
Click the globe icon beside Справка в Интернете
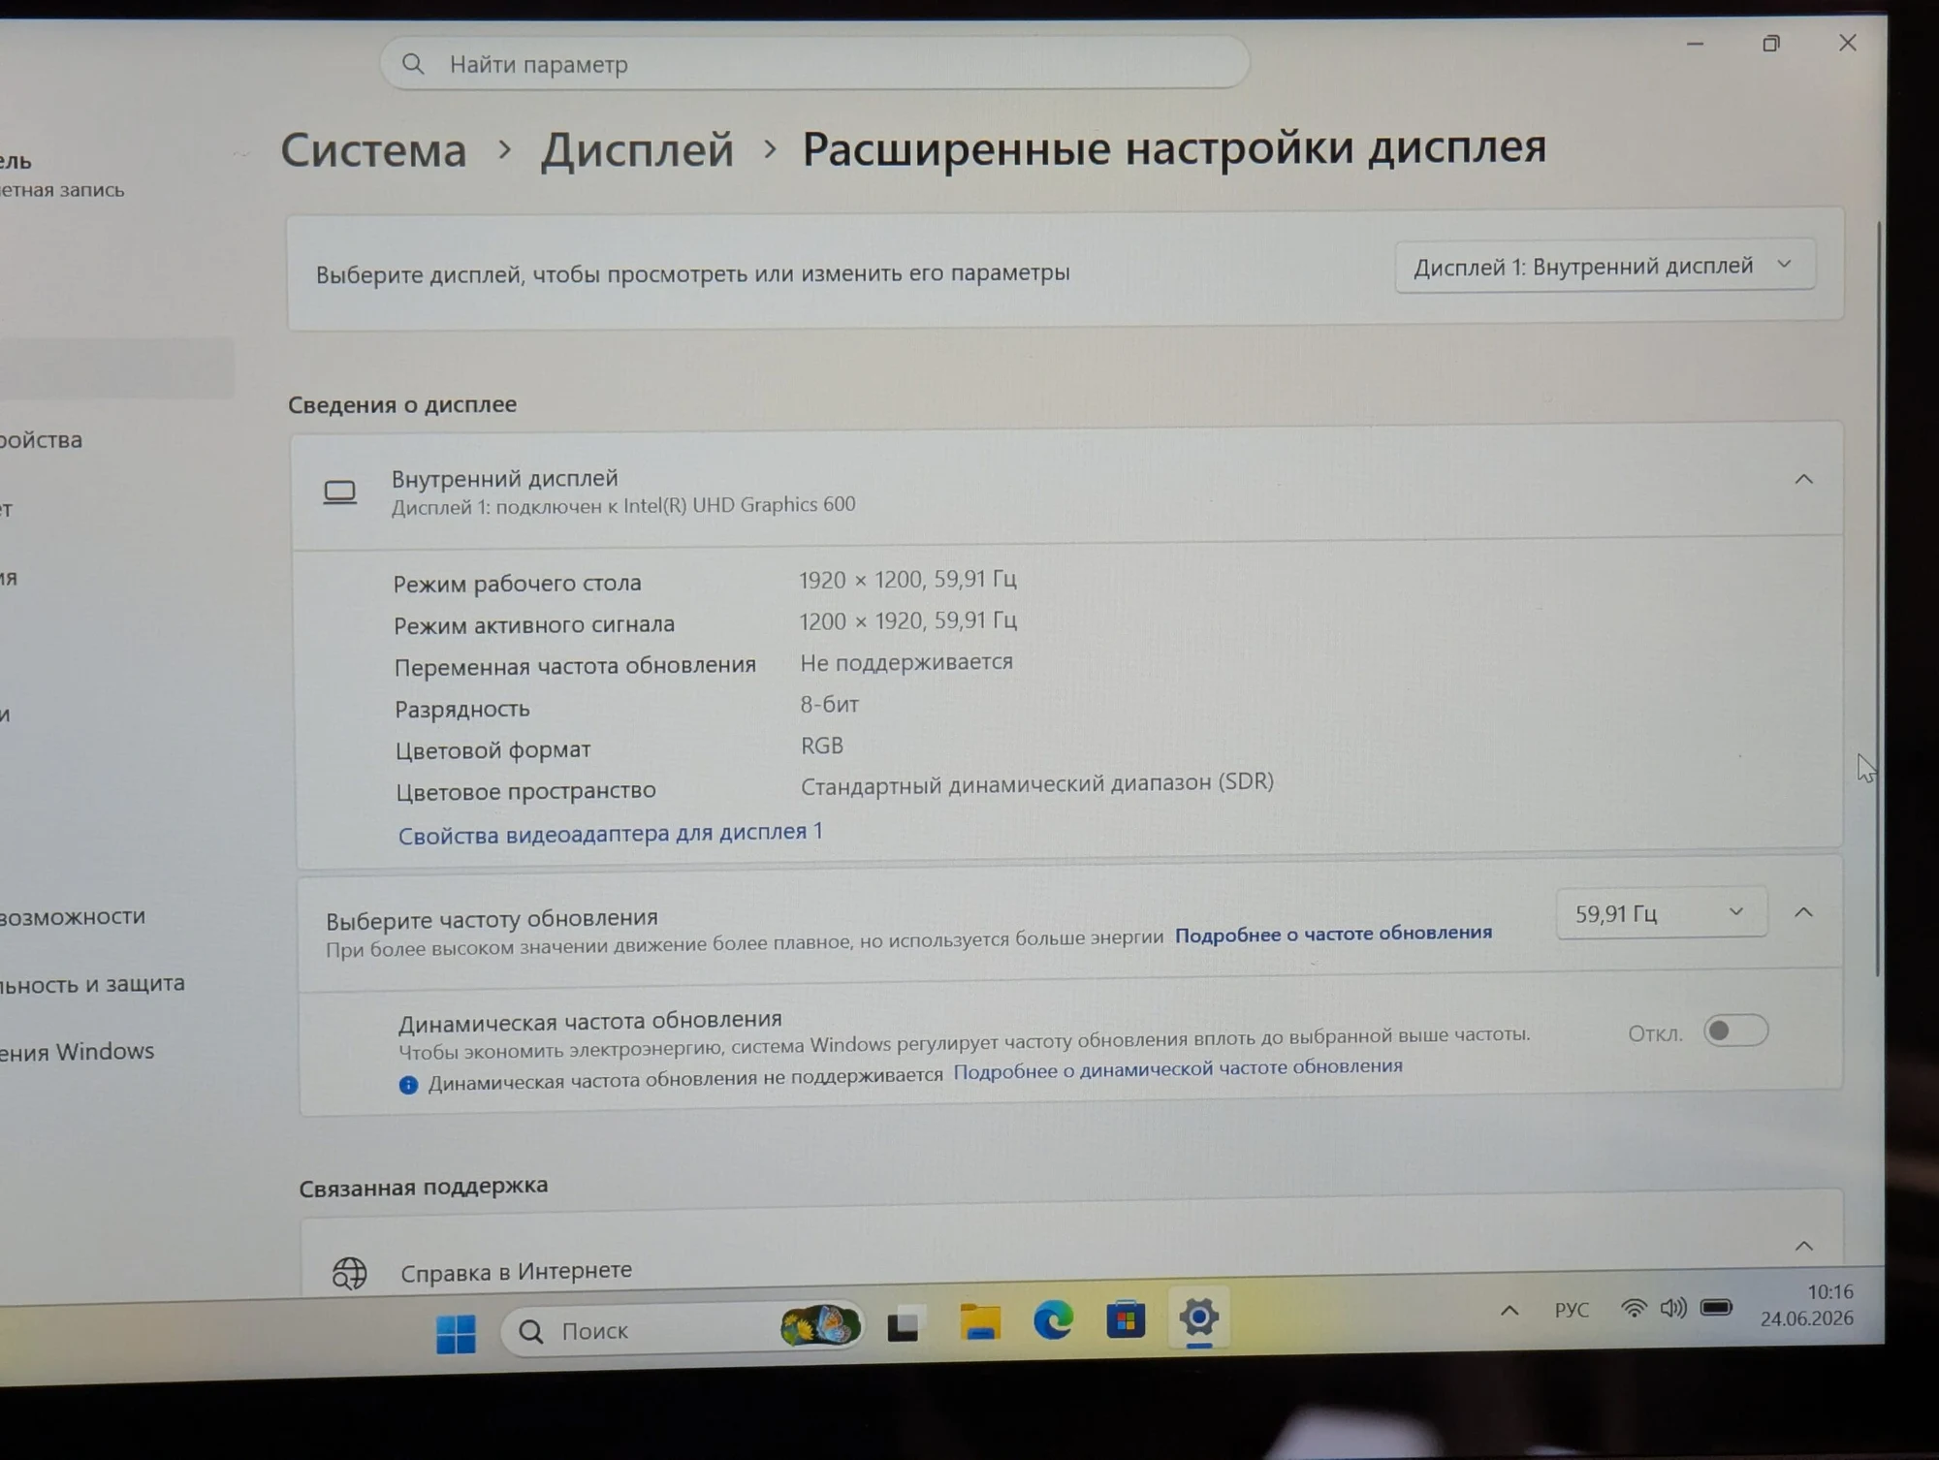click(x=349, y=1273)
